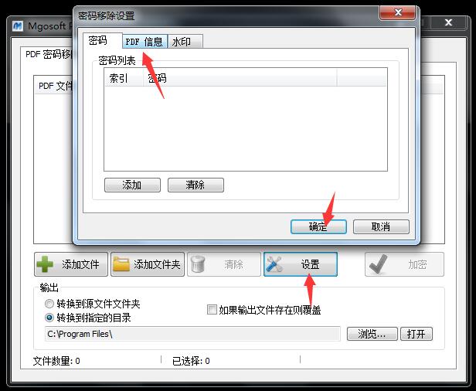Enable 如果输出文件存在则覆盖 checkbox
Viewport: 476px width, 391px height.
[212, 310]
